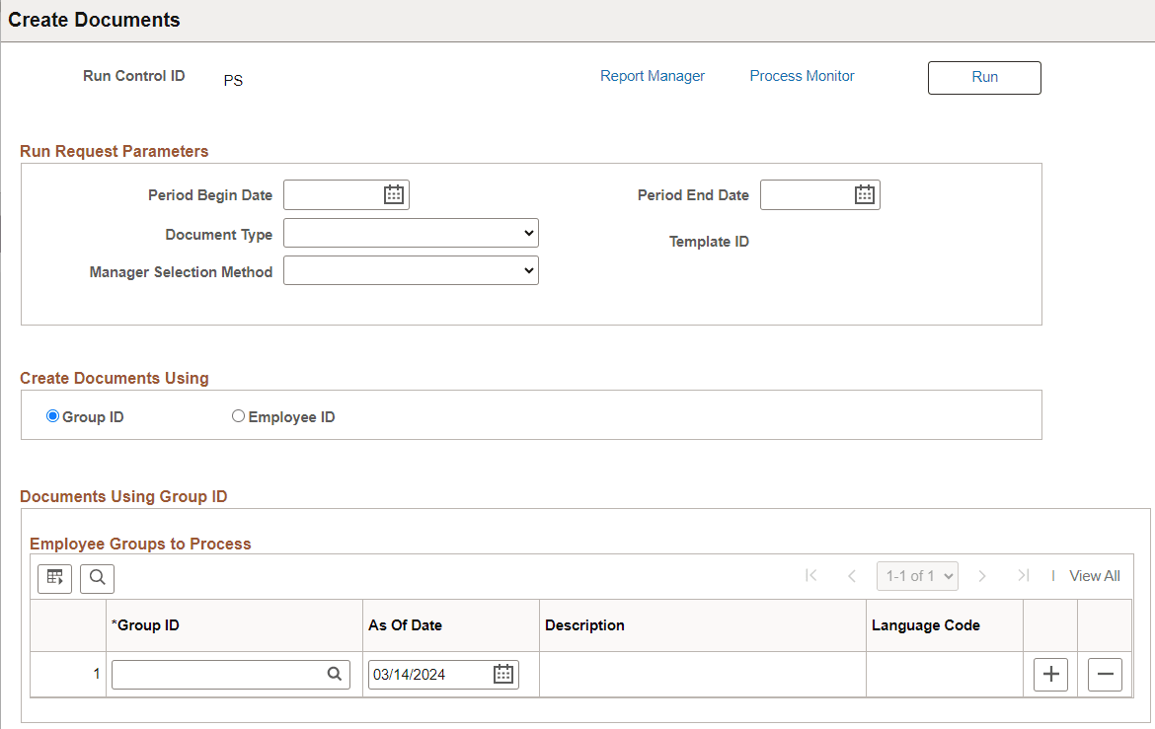Click the last page arrow in the grid
Image resolution: width=1155 pixels, height=729 pixels.
point(1023,575)
